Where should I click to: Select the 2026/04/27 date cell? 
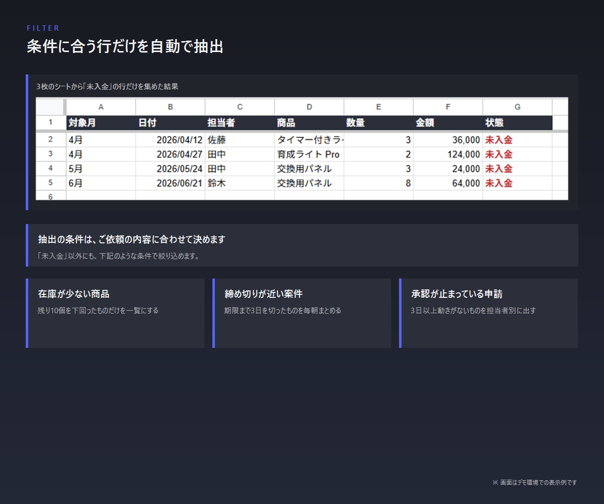[x=170, y=154]
